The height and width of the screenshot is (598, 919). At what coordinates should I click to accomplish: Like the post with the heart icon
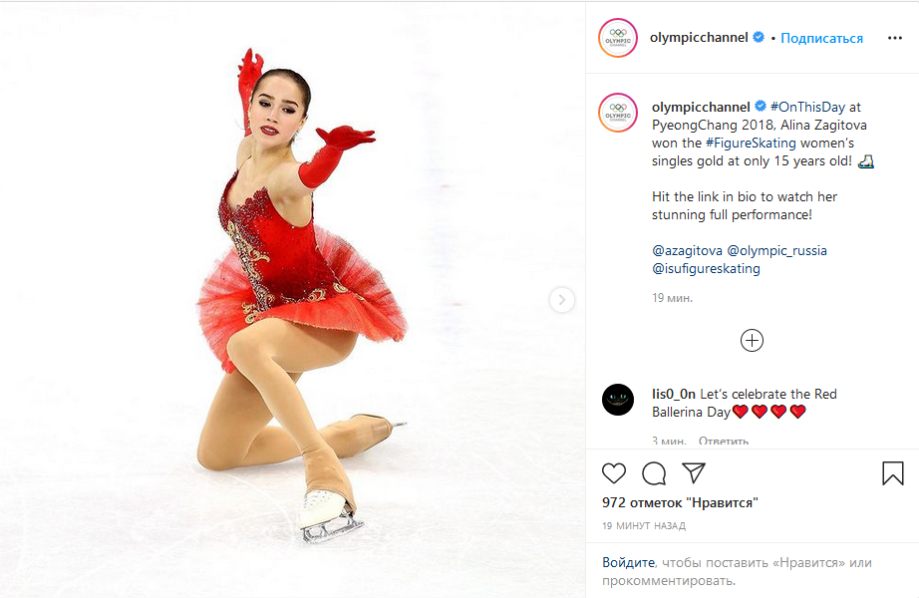click(614, 473)
